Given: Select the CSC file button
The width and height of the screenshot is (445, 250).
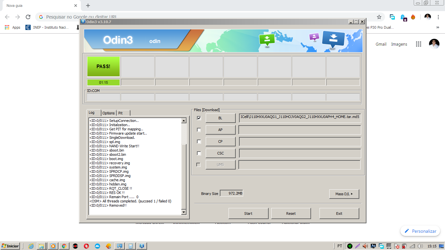Looking at the screenshot, I should 220,153.
